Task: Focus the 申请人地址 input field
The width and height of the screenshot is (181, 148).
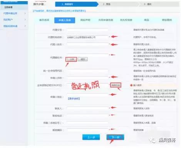Action: [87, 95]
